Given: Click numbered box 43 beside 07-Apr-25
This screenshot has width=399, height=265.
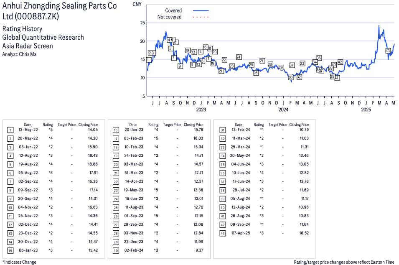Looking at the screenshot, I should pyautogui.click(x=223, y=233).
